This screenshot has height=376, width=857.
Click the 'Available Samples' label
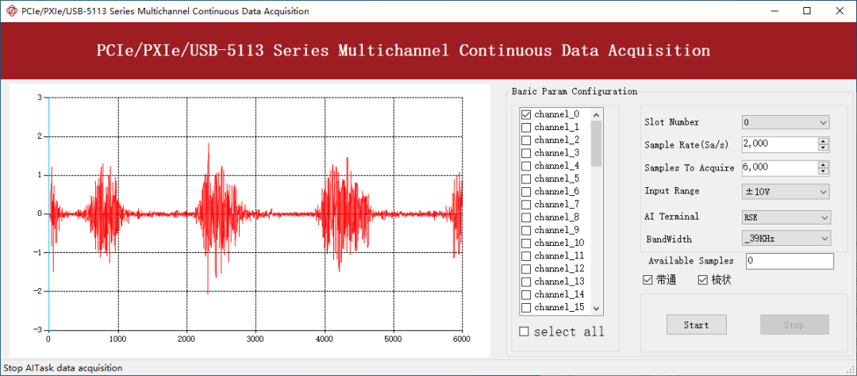(691, 261)
